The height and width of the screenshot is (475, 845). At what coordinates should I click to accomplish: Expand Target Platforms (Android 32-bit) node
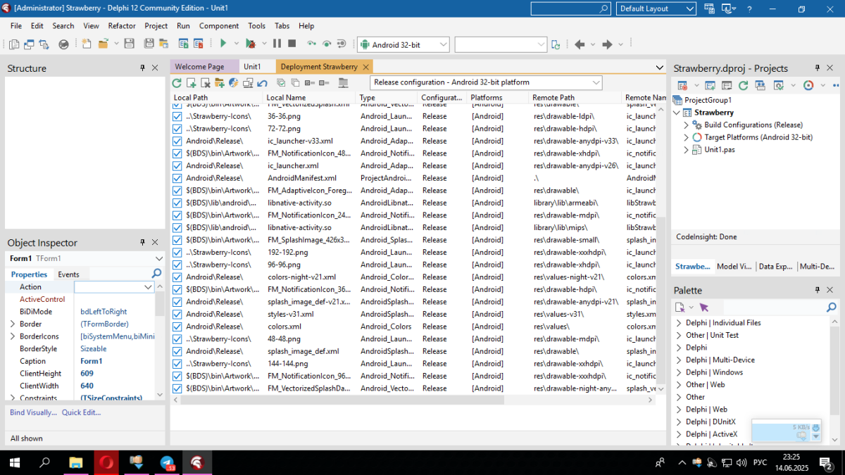pos(687,137)
